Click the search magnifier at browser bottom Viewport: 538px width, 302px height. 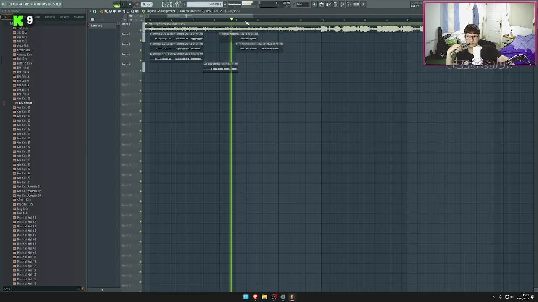[83, 289]
